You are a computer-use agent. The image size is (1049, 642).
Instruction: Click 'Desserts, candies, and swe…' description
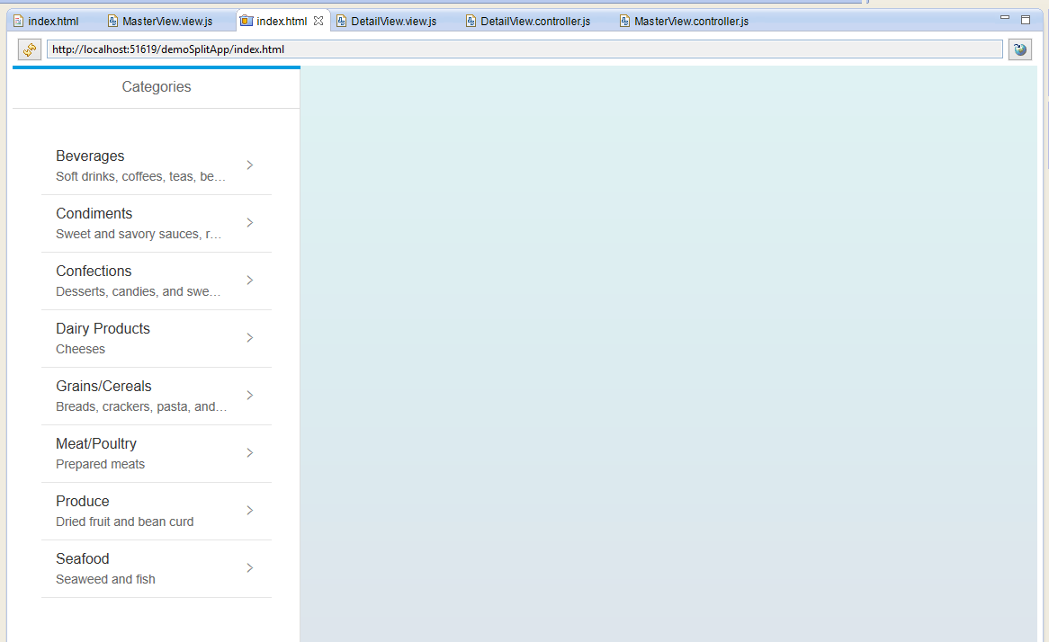tap(138, 291)
